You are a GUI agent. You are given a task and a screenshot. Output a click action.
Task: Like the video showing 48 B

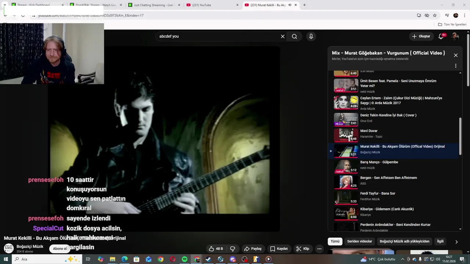[x=216, y=249]
